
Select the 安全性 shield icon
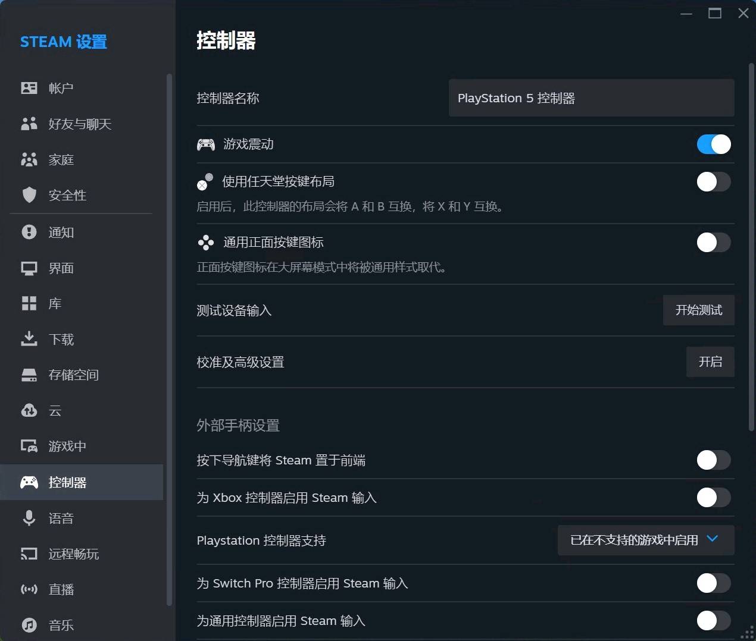[29, 195]
